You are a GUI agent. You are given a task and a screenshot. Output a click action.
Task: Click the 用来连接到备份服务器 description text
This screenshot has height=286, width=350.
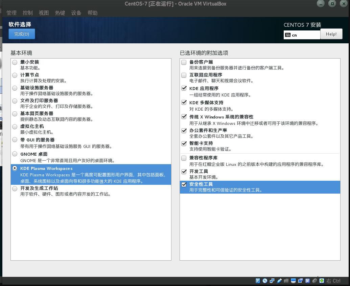pyautogui.click(x=237, y=68)
